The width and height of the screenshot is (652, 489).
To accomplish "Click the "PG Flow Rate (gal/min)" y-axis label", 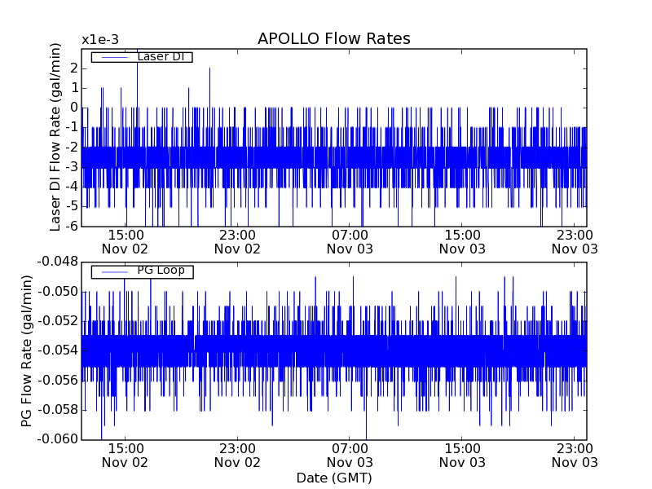I will click(28, 350).
